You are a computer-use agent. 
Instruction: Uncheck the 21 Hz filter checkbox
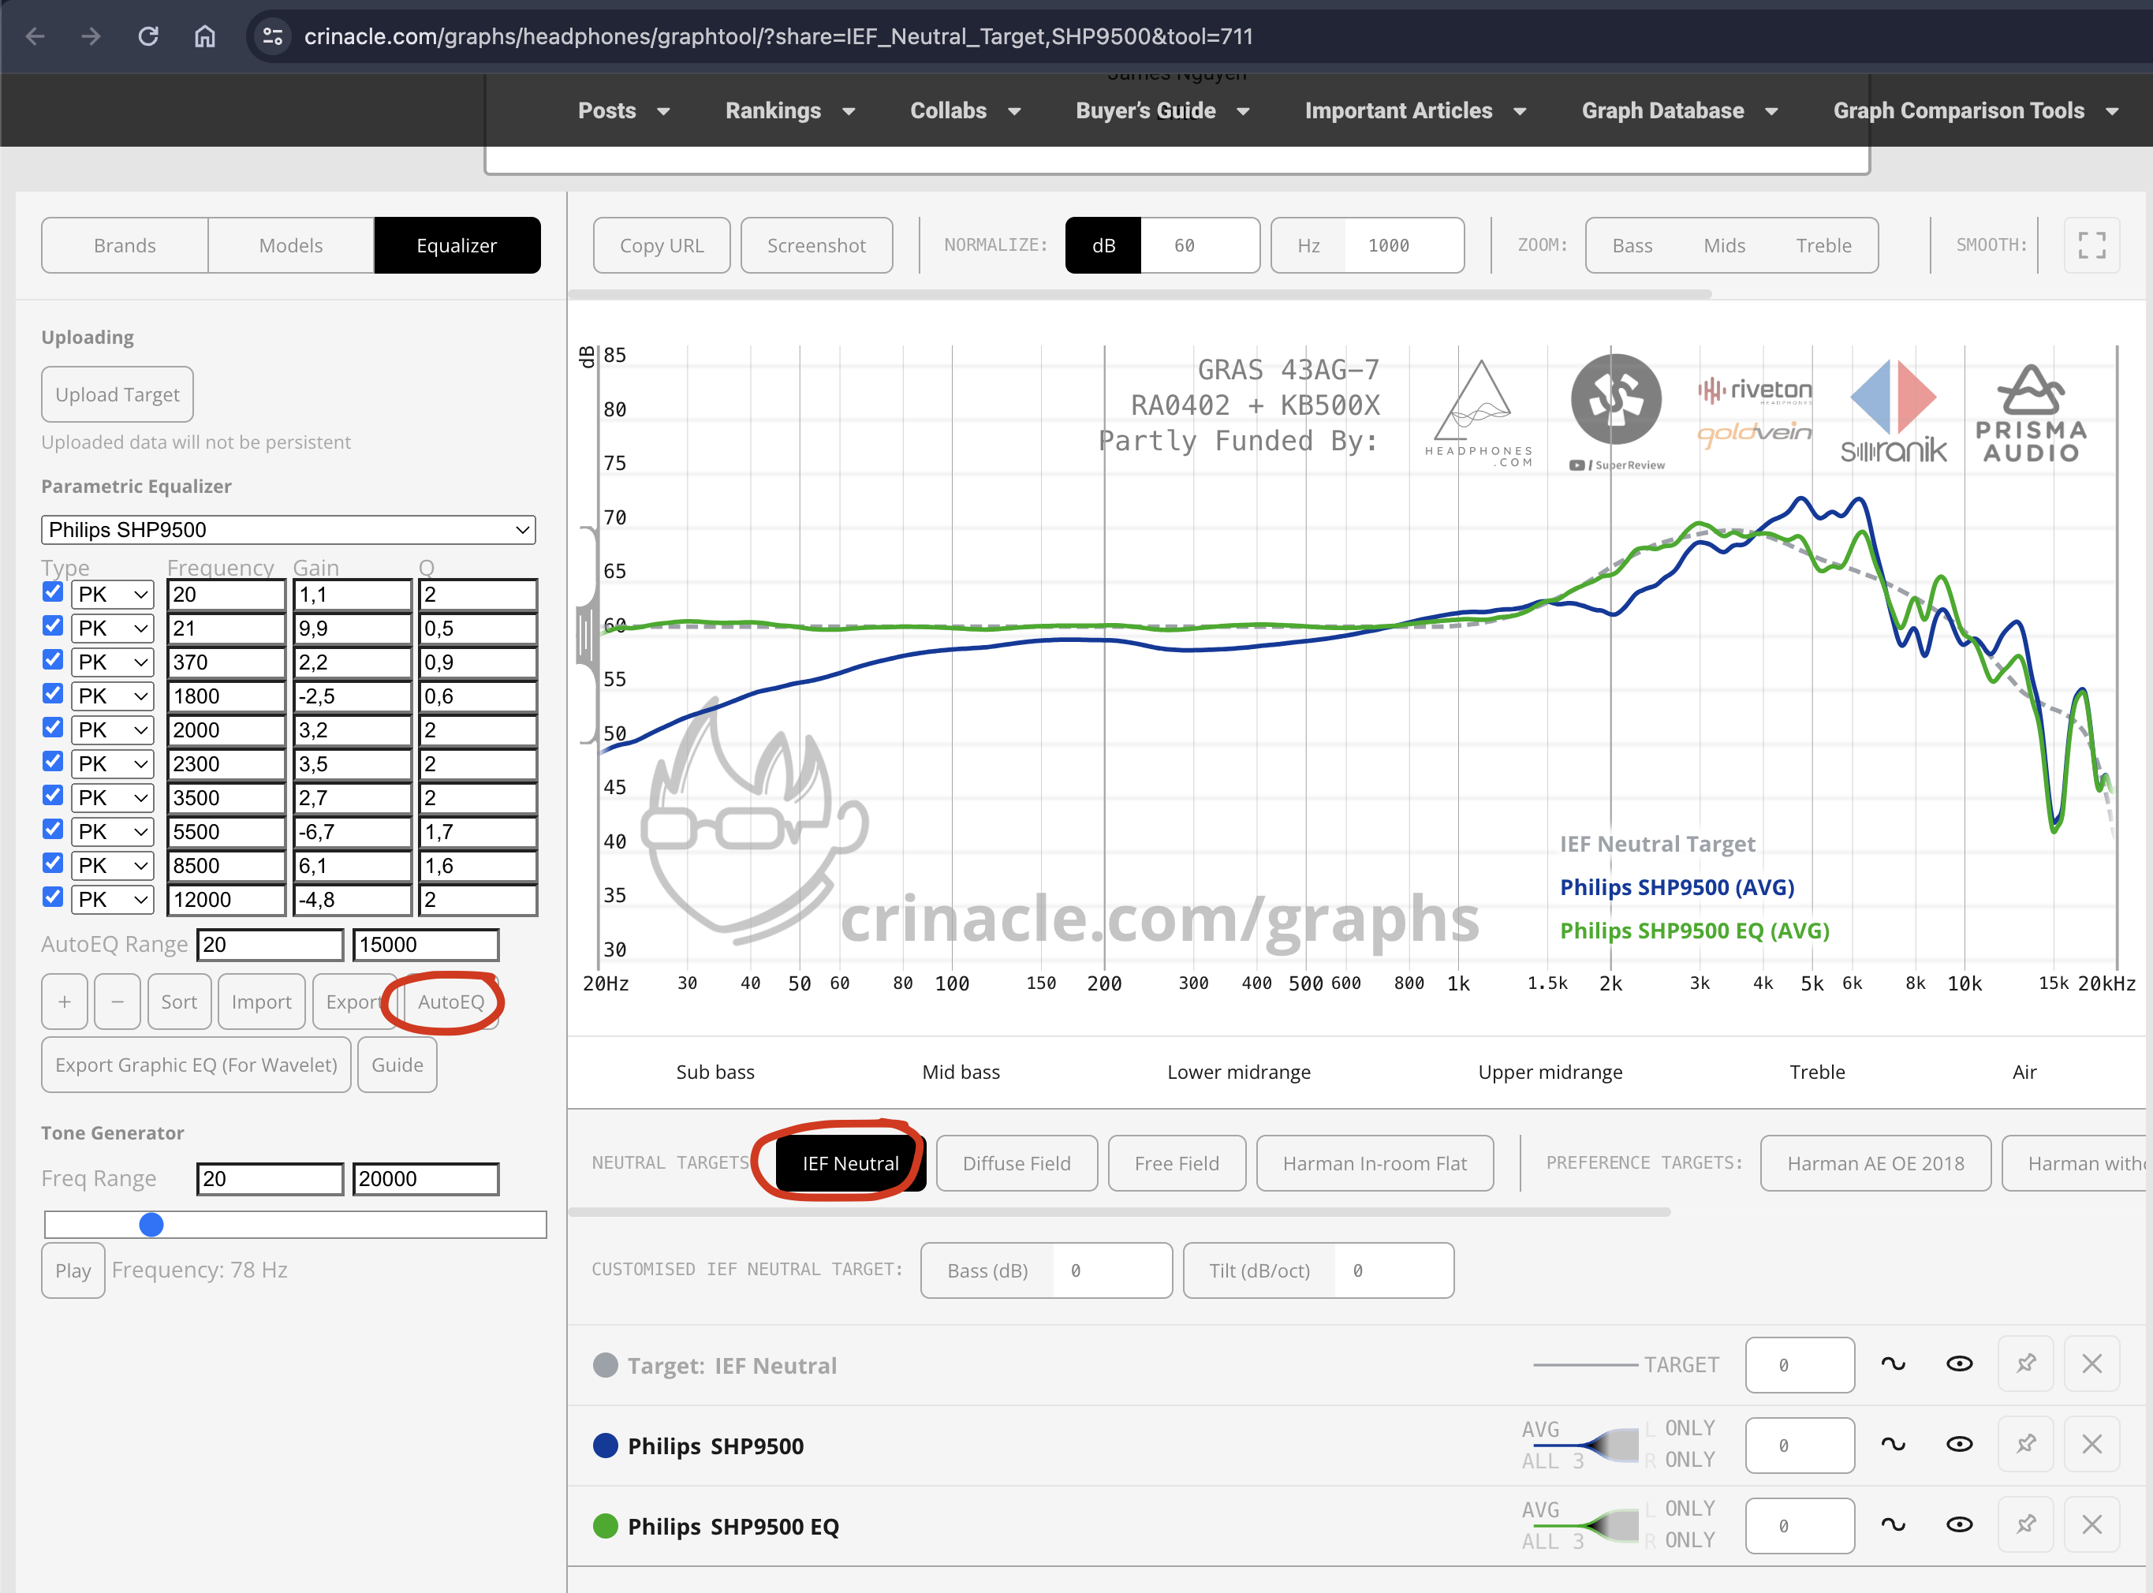click(x=53, y=626)
